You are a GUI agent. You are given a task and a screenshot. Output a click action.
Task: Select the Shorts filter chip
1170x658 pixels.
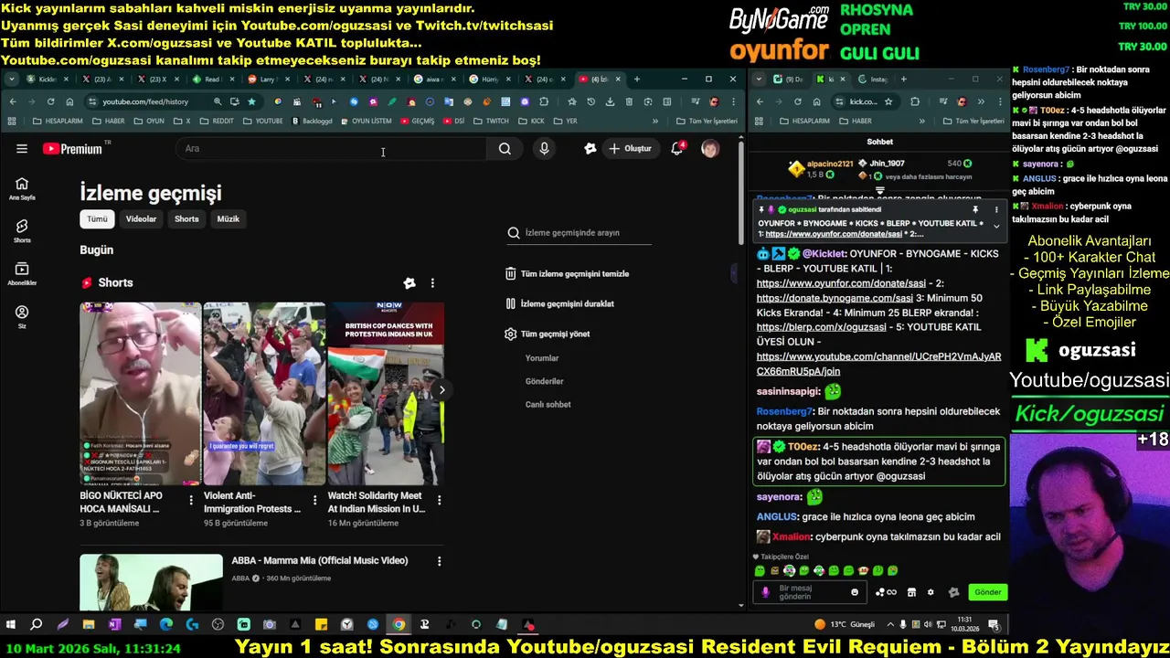point(186,219)
